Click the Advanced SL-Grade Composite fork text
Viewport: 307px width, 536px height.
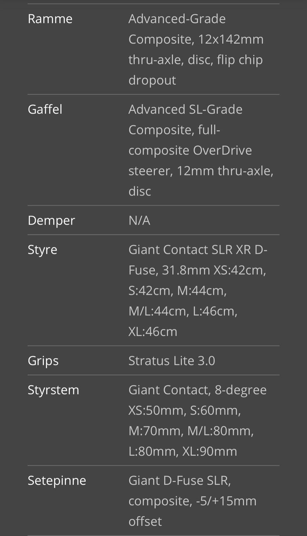coord(201,150)
